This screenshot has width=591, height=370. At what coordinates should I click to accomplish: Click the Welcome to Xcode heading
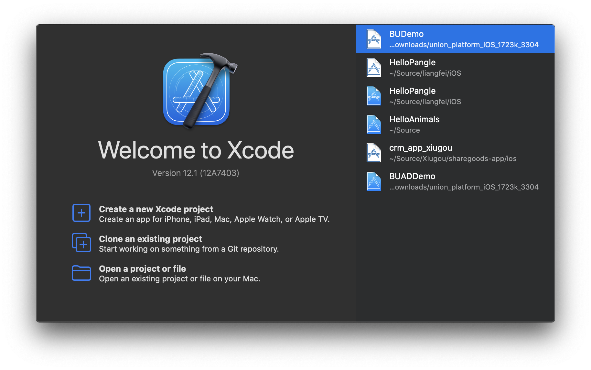click(x=196, y=150)
